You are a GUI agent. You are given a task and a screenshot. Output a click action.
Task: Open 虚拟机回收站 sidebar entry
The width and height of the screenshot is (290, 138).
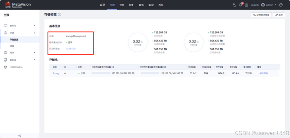pos(16,67)
